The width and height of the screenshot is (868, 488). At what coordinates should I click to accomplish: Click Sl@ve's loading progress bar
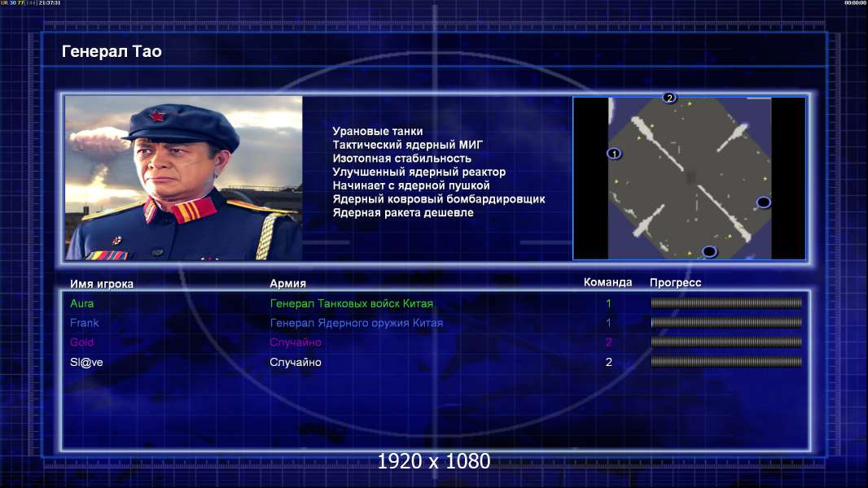726,362
